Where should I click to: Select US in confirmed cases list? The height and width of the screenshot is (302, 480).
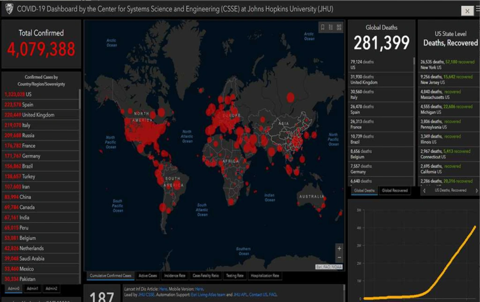(x=40, y=95)
